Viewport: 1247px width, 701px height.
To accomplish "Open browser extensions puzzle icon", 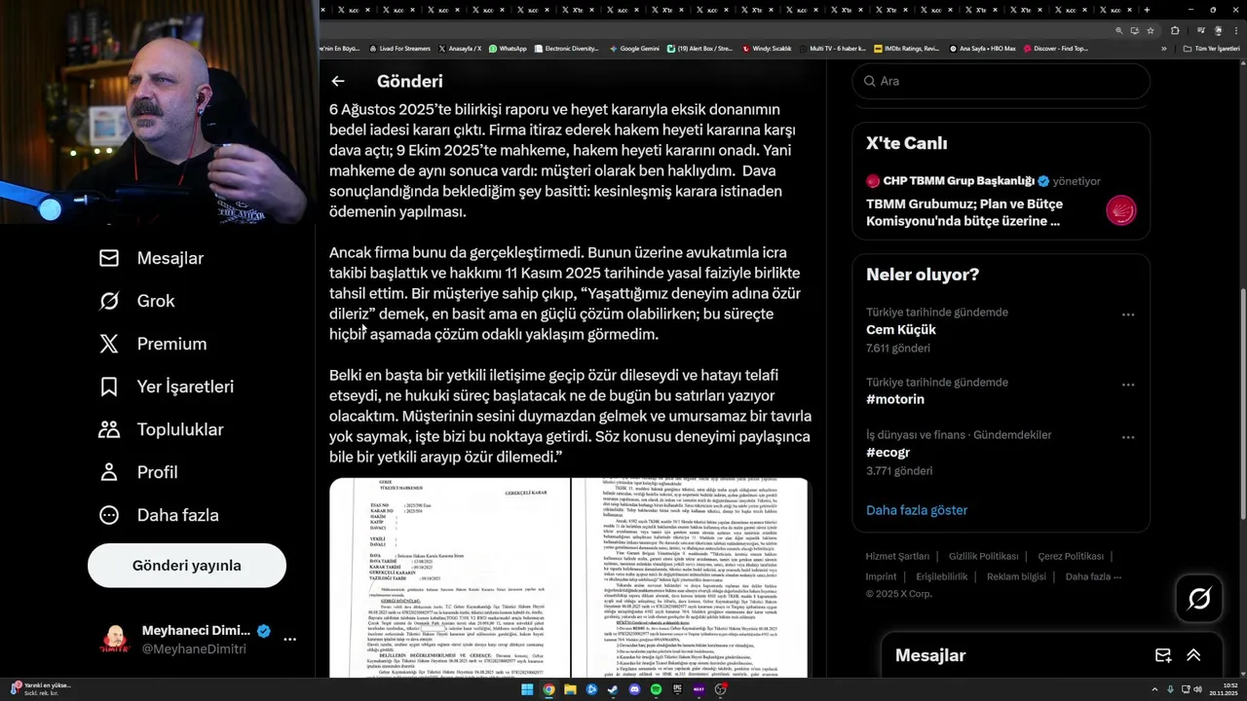I will point(1175,30).
